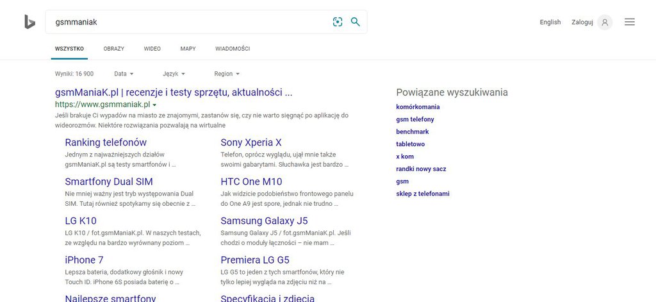Switch to the Wiadomości tab
Screen dimensions: 656x302
click(233, 49)
